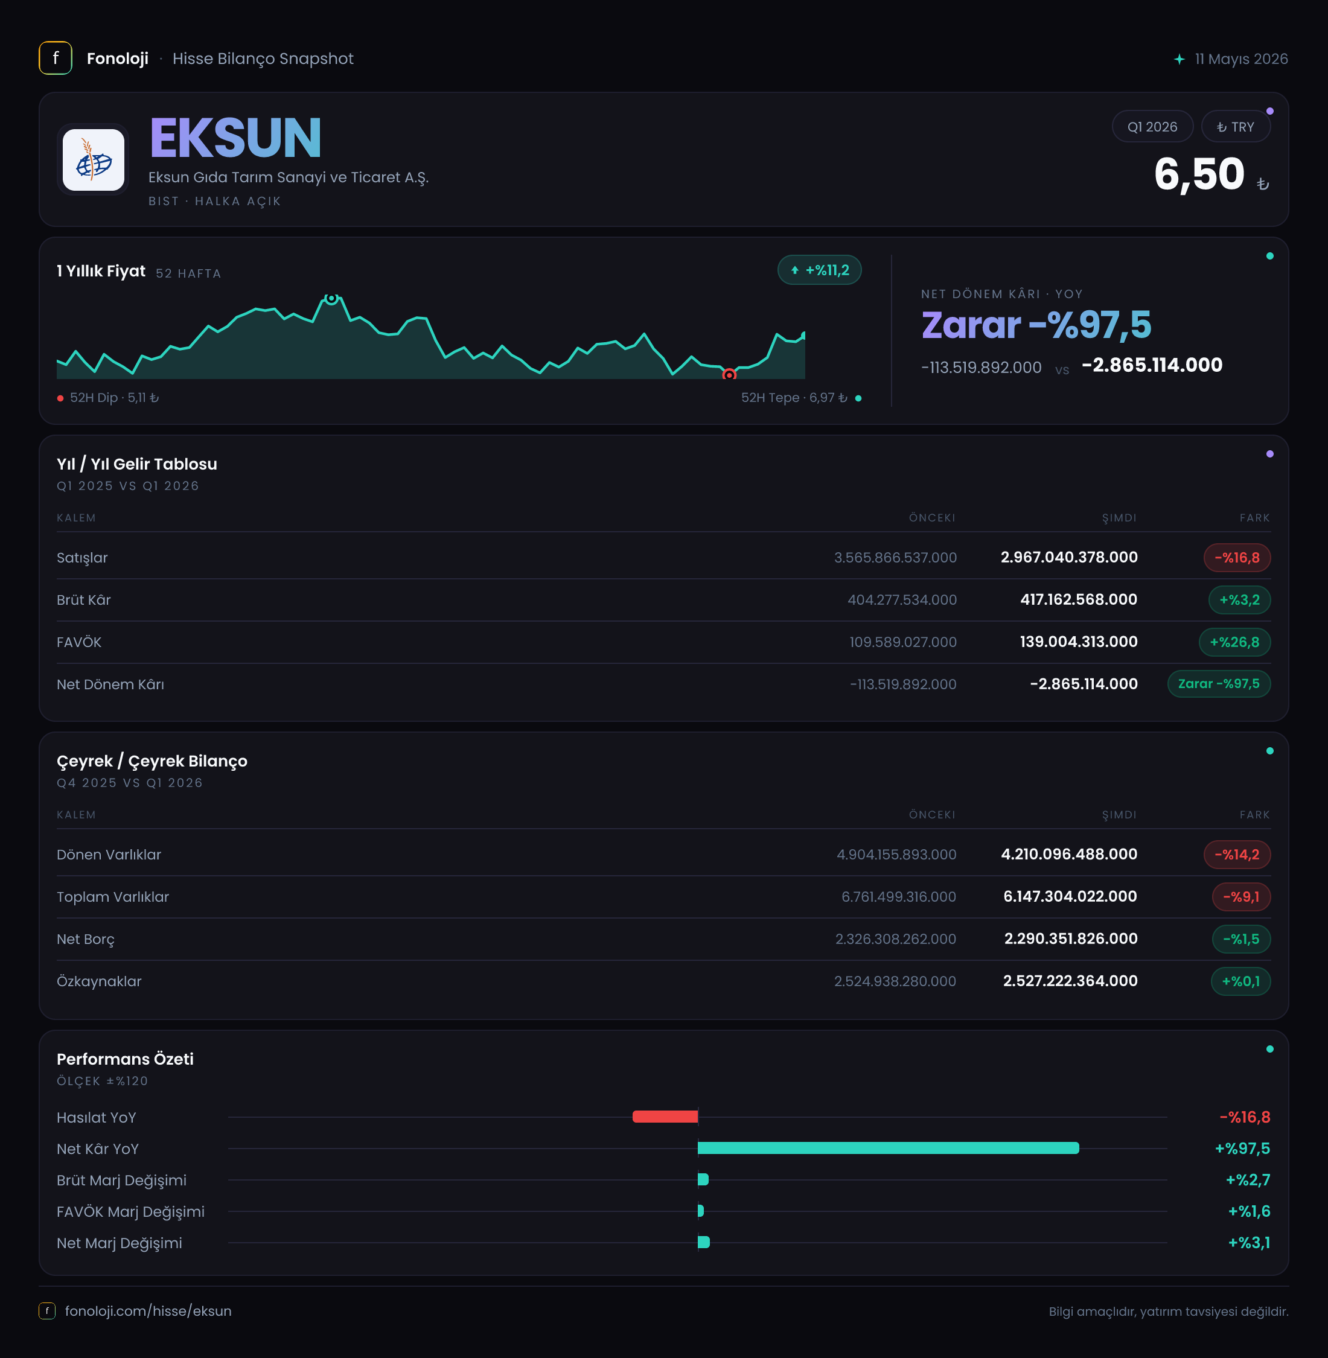Click the red dot next to 52H Dip label
The image size is (1328, 1358).
(x=61, y=398)
